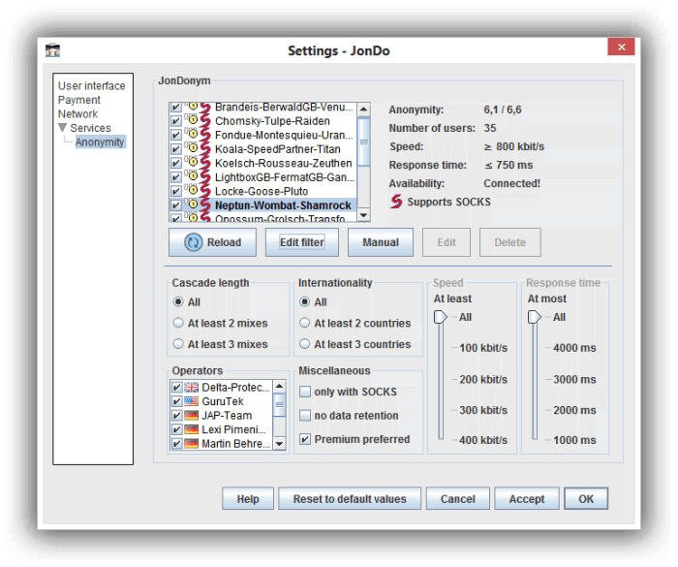Click the Cancel button
The width and height of the screenshot is (678, 567).
coord(458,499)
